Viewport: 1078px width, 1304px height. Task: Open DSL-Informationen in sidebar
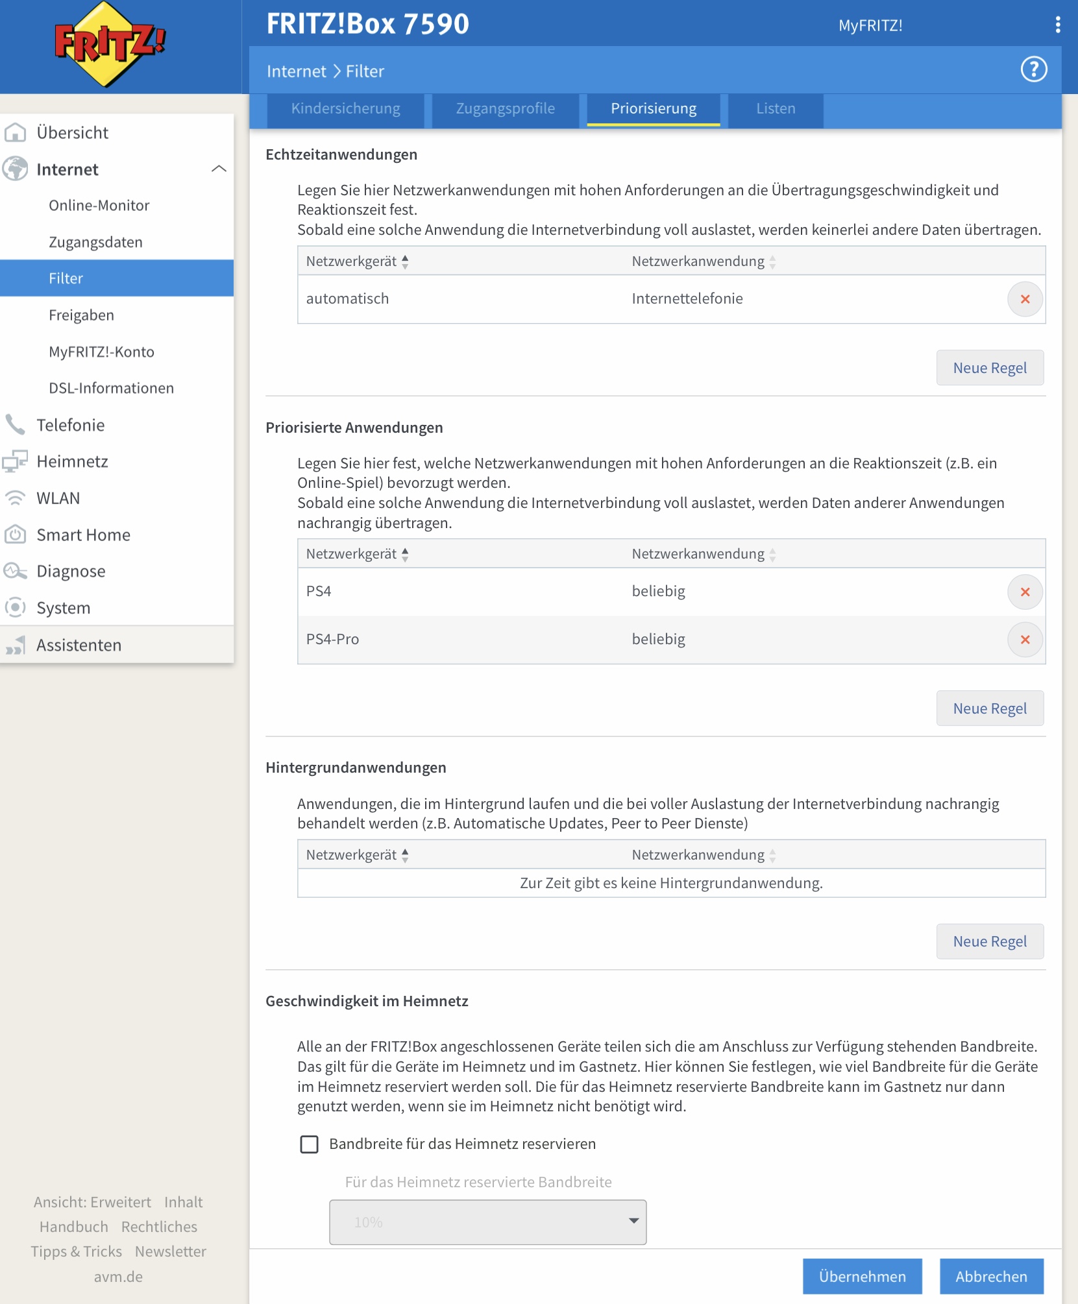point(111,388)
